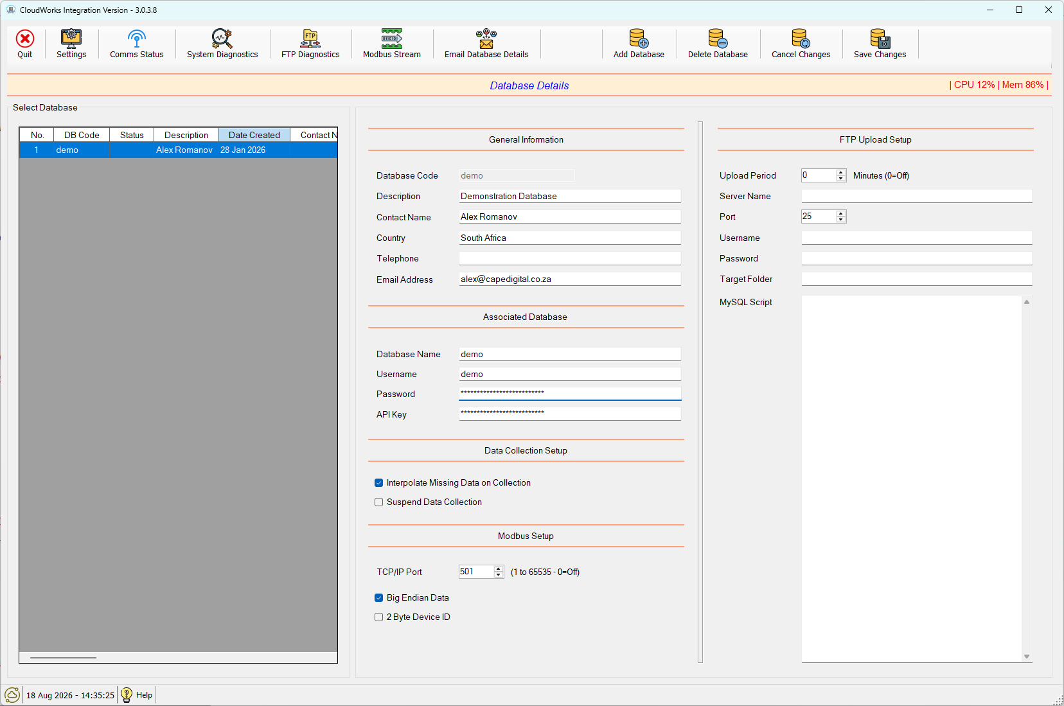This screenshot has width=1064, height=706.
Task: Click the database list horizontal scrollbar
Action: (x=63, y=658)
